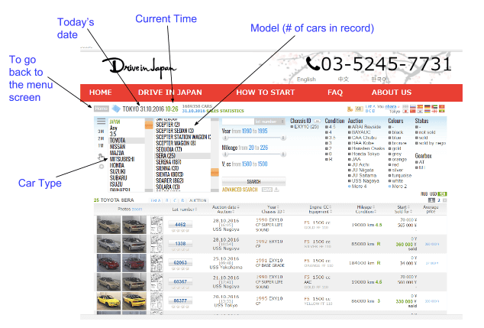Expand More 2 colours list
Screen dimensions: 484x328
pos(398,187)
